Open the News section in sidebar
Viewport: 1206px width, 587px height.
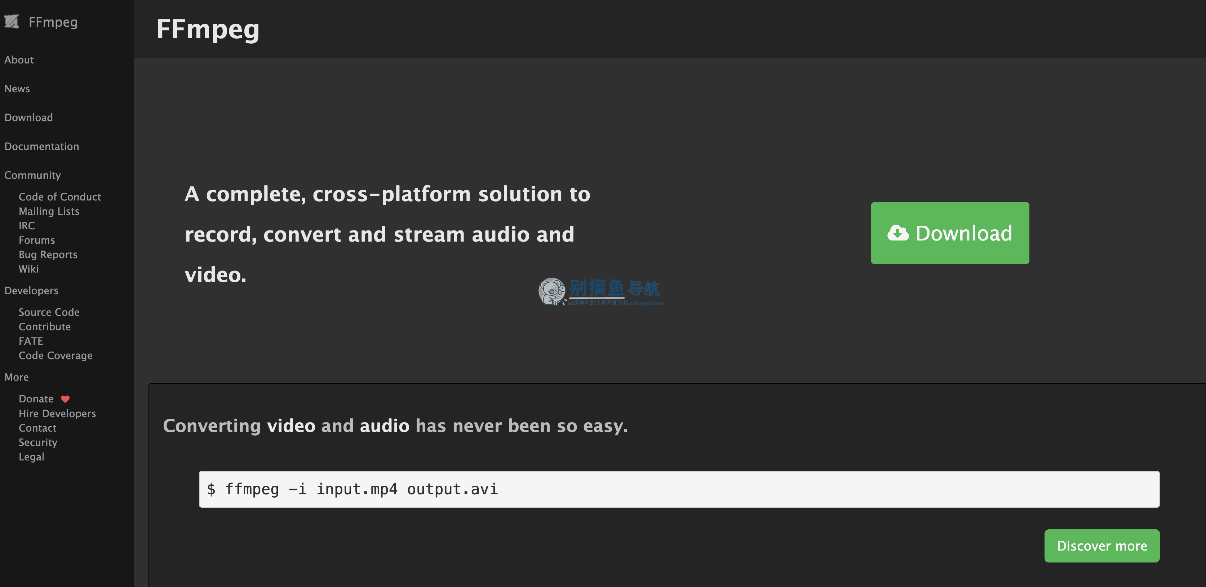(17, 89)
